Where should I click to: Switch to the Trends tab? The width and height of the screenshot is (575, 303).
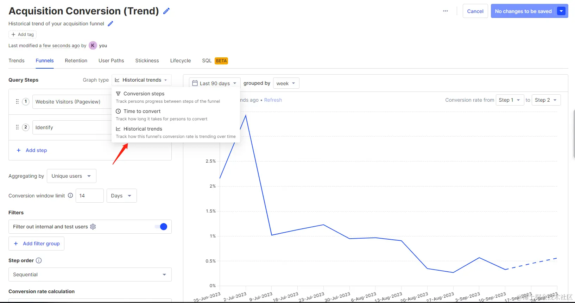17,61
